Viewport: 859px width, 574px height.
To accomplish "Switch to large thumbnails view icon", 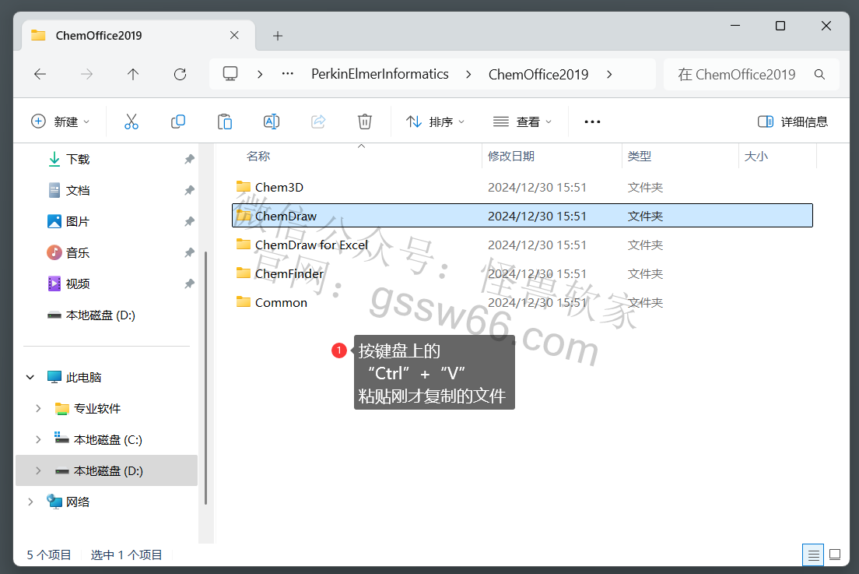I will (835, 555).
